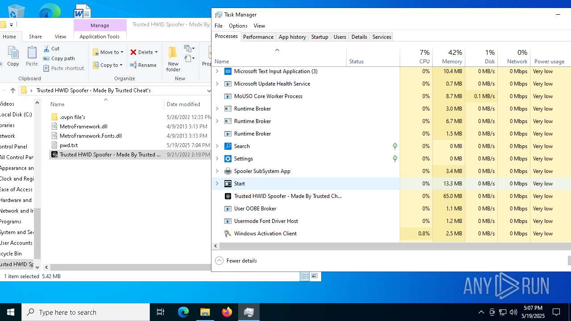Collapse Task Manager with Fewer details
Viewport: 571px width, 321px height.
(x=236, y=261)
